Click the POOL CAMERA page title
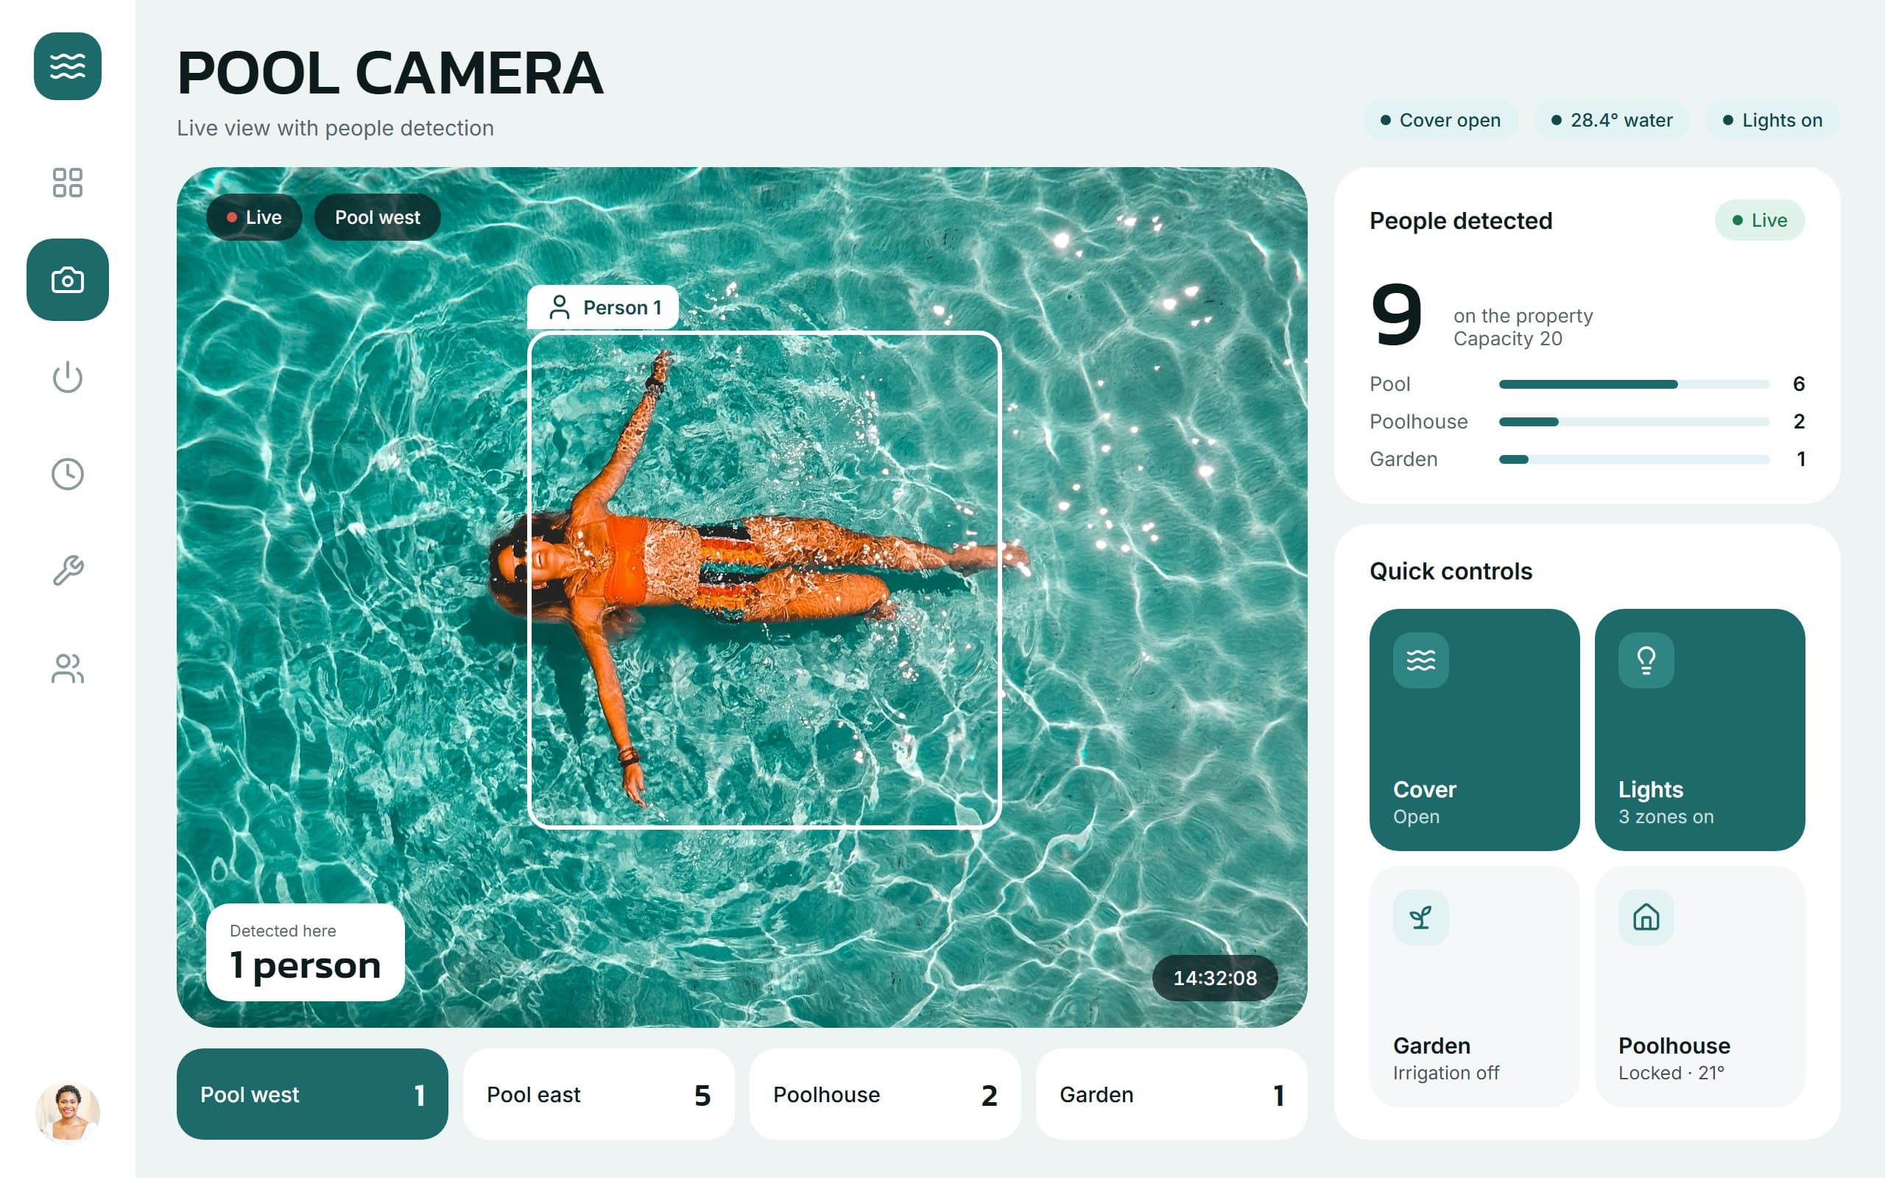1885x1178 pixels. click(x=390, y=73)
